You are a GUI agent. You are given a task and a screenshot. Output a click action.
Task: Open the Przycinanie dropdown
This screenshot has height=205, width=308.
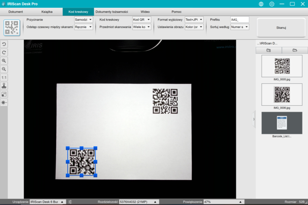pos(84,20)
